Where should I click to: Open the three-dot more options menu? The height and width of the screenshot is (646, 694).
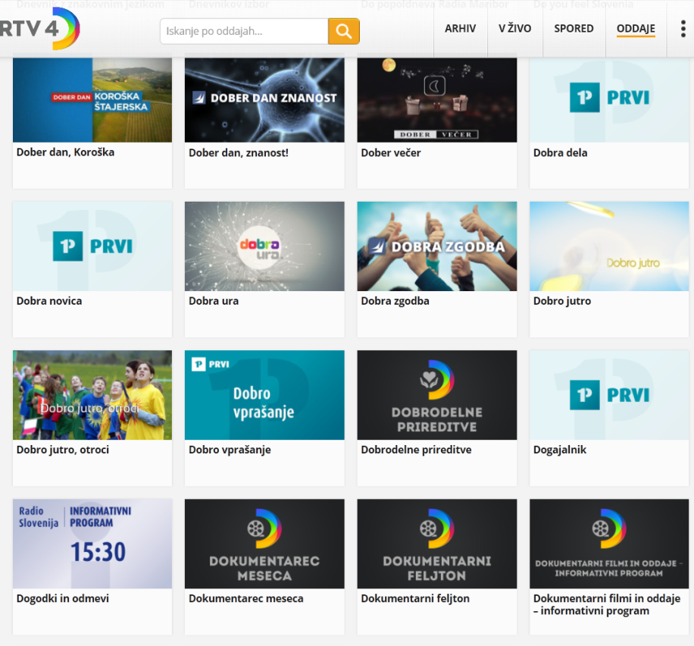[x=683, y=29]
